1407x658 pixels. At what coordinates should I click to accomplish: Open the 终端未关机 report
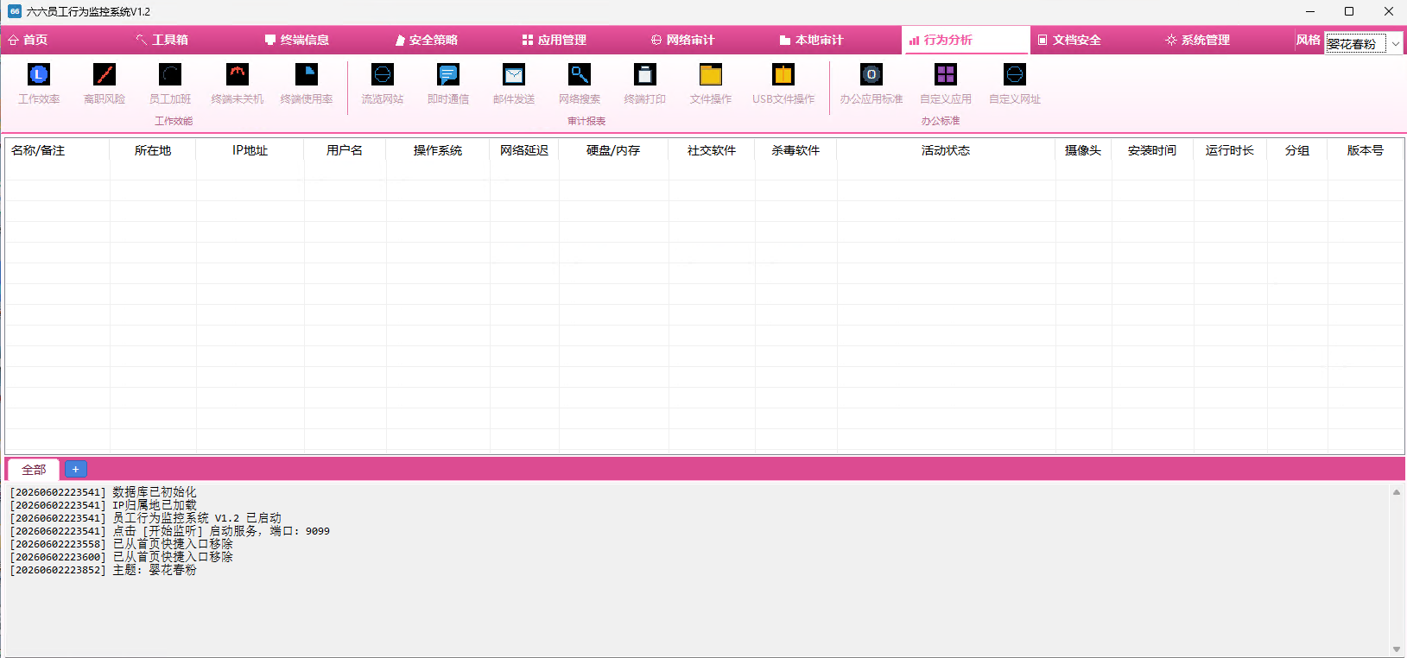pyautogui.click(x=238, y=84)
